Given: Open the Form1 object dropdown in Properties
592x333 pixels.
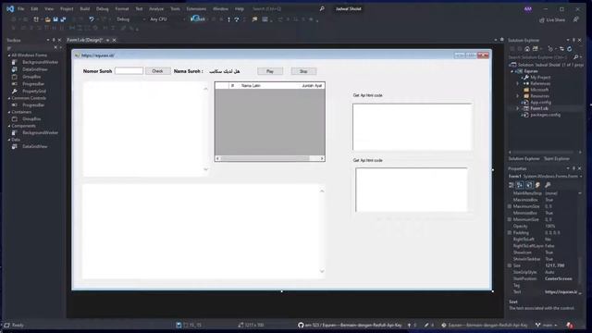Looking at the screenshot, I should pos(581,177).
